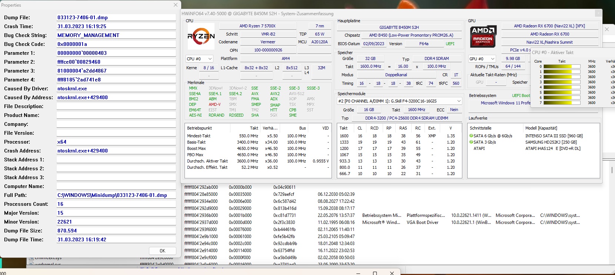Click the Core 4 clock bar
The image size is (615, 275).
562,87
